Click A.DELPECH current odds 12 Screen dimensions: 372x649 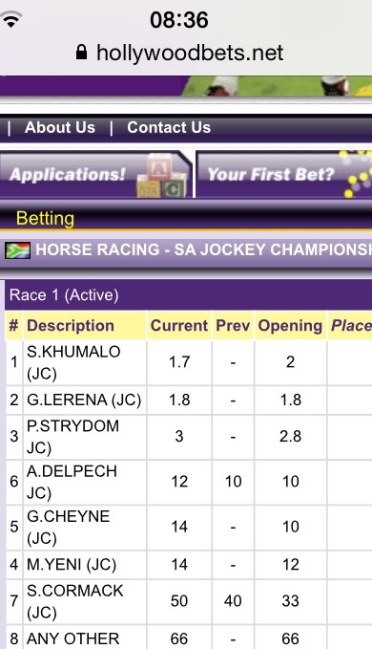click(179, 482)
